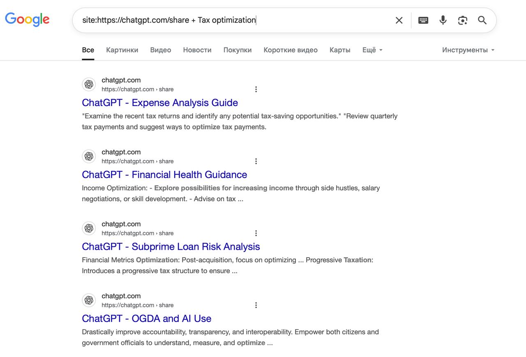Open ChatGPT - Financial Health Guidance link
Screen dimensions: 526x357
pyautogui.click(x=164, y=174)
